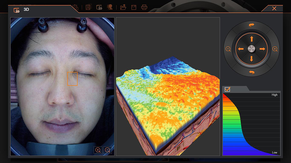The image size is (291, 163).
Task: Pan the 3D view up
Action: 251,39
